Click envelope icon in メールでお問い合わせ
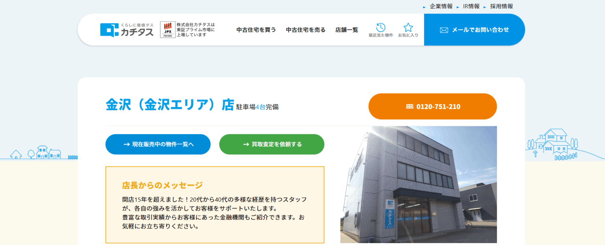Image resolution: width=605 pixels, height=245 pixels. [444, 30]
